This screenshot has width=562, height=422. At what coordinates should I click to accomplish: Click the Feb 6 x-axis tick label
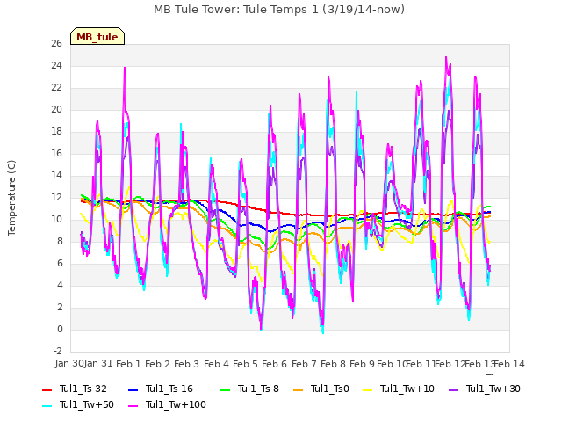coord(274,364)
